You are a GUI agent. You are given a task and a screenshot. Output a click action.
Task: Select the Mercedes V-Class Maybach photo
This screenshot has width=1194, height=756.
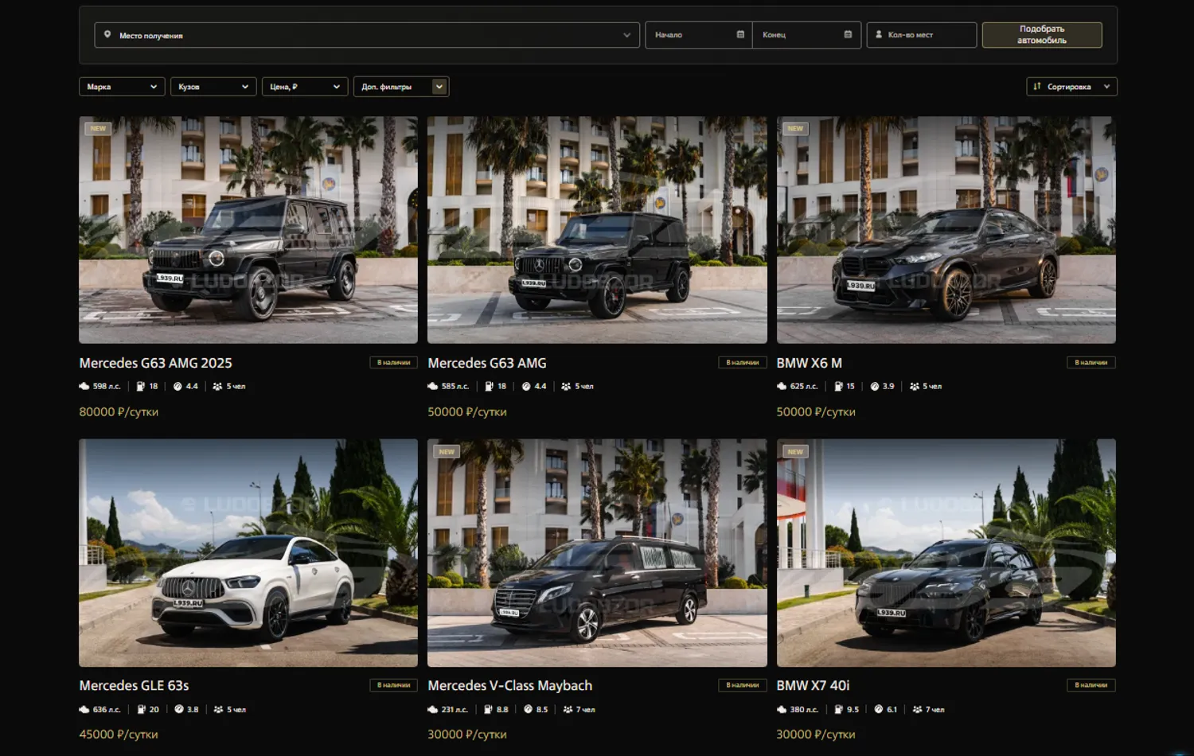[597, 553]
